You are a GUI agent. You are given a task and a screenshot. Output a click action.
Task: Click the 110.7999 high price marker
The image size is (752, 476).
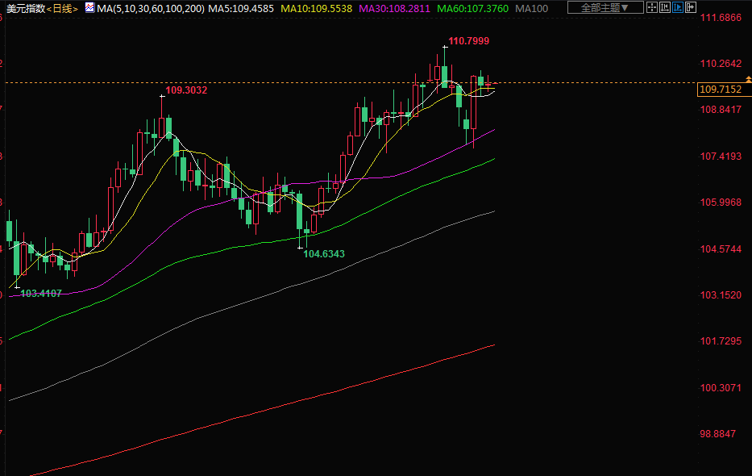tap(468, 40)
